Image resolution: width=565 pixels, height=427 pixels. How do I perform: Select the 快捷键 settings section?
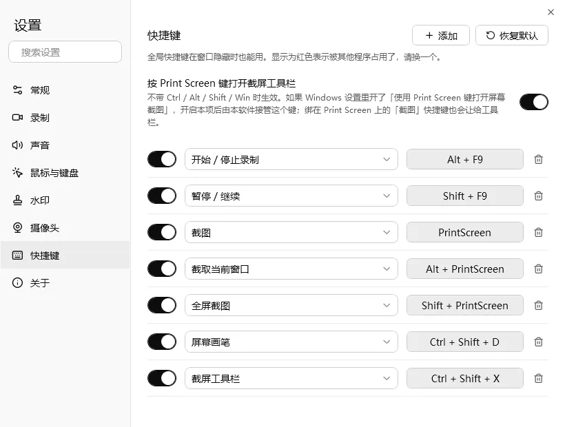pyautogui.click(x=65, y=256)
